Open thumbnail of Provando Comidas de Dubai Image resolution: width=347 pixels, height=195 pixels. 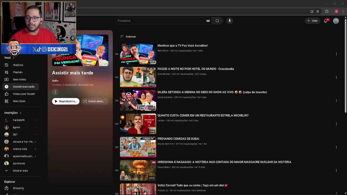pos(138,147)
